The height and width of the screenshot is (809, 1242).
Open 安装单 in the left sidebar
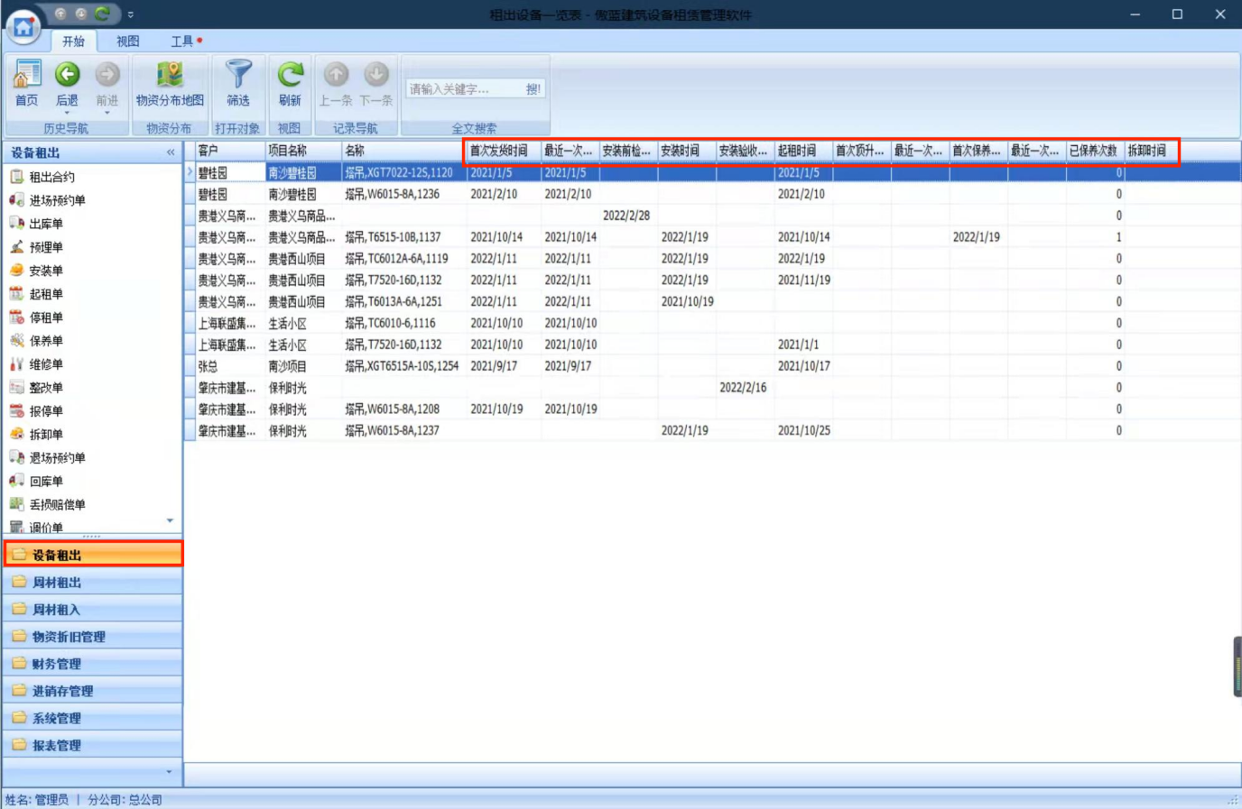pyautogui.click(x=46, y=271)
